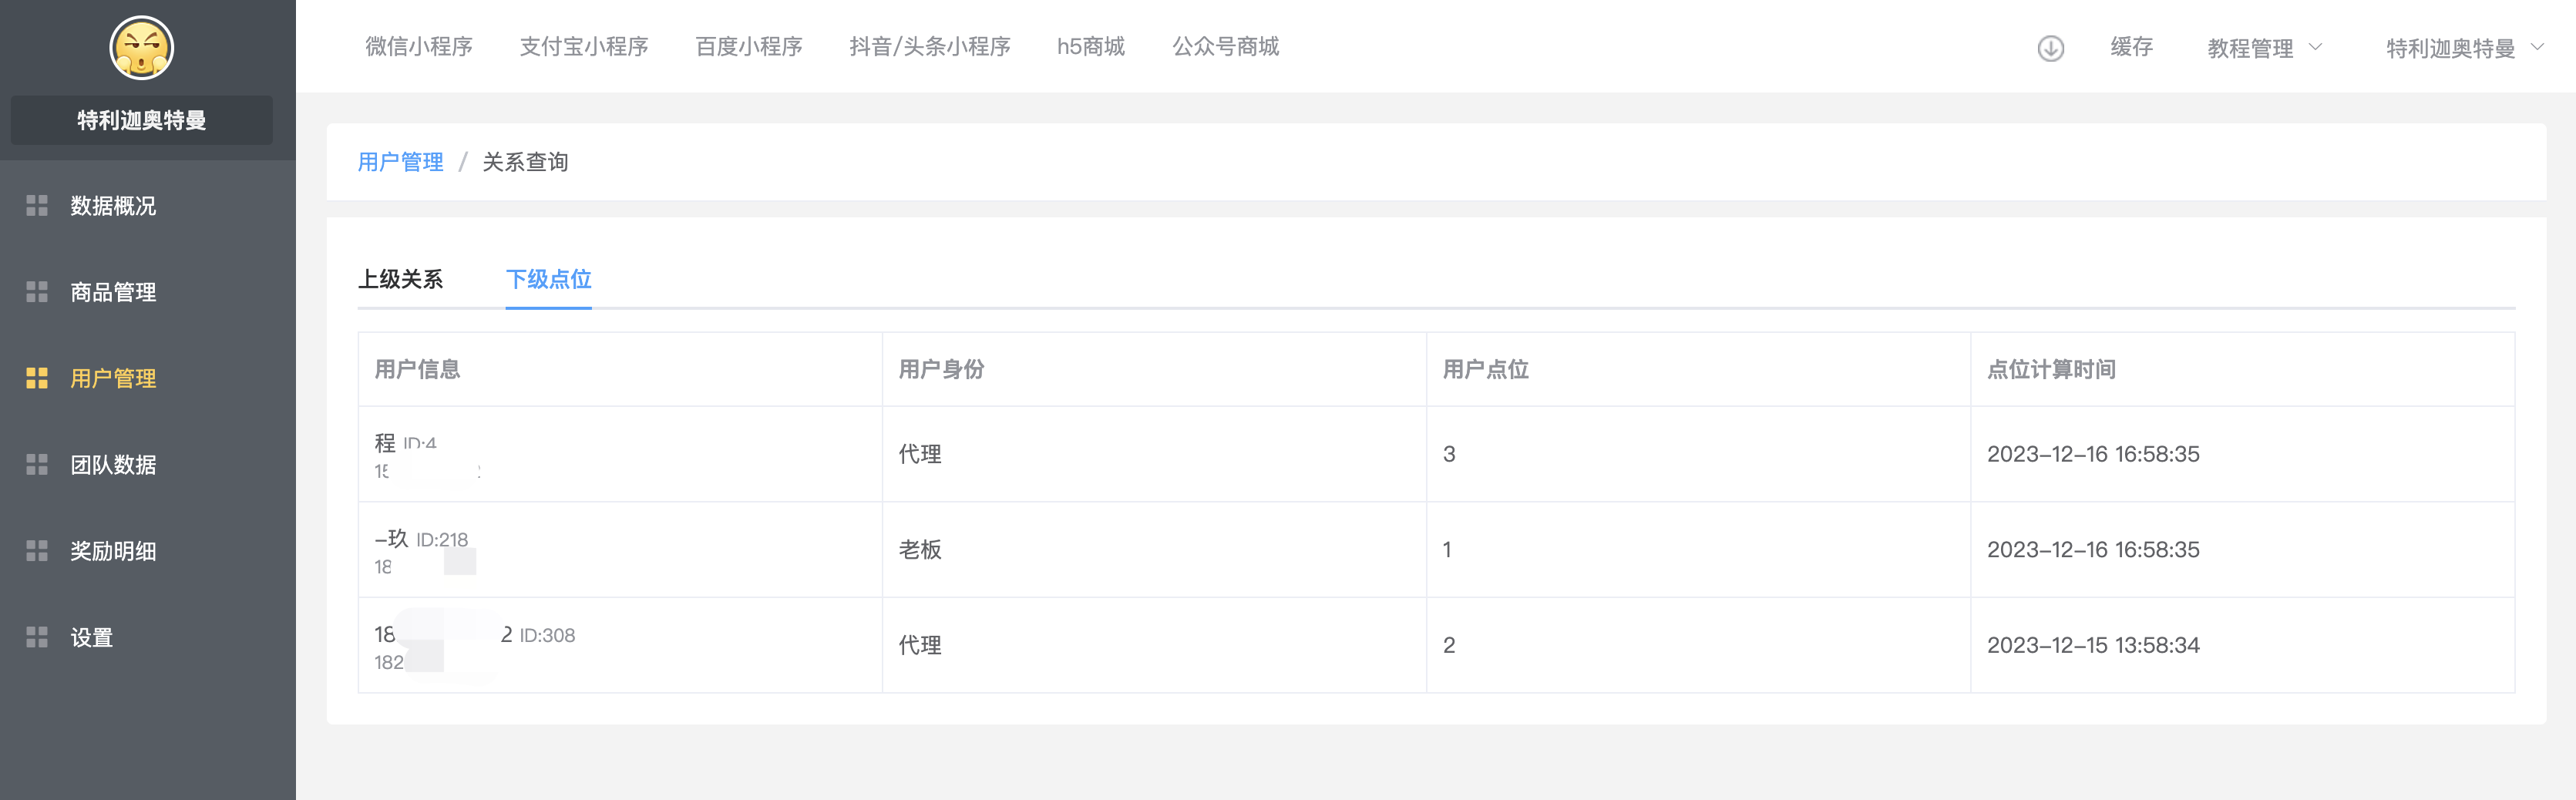Viewport: 2576px width, 800px height.
Task: Select 公众号商城 in the top bar
Action: tap(1225, 47)
